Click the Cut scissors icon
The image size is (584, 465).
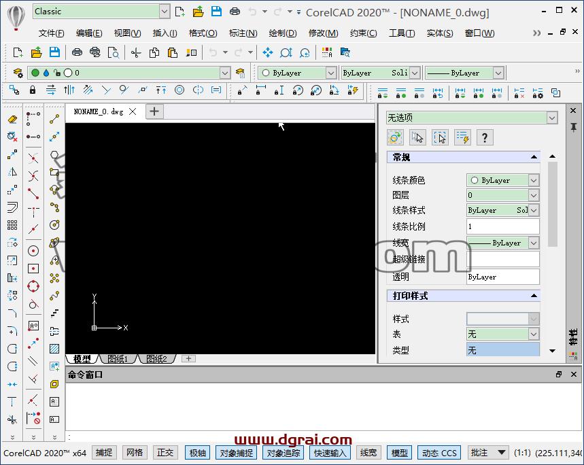[x=136, y=52]
